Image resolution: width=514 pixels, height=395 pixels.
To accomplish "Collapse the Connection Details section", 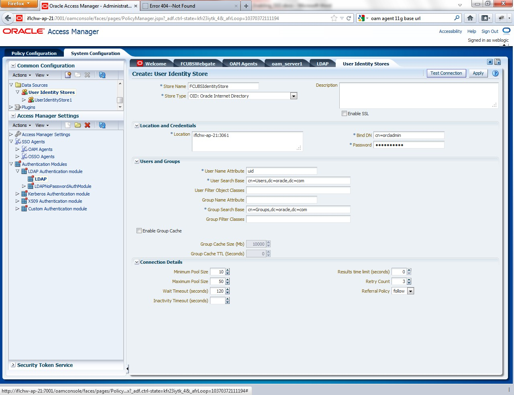I will click(x=137, y=262).
